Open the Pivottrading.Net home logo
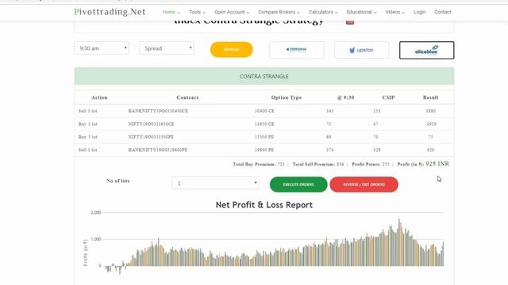This screenshot has width=508, height=285. tap(110, 12)
